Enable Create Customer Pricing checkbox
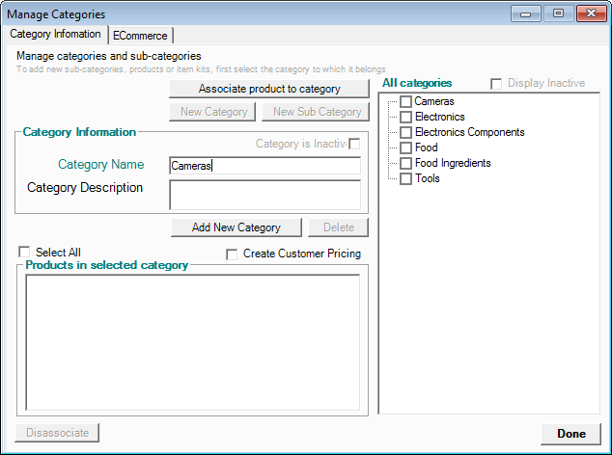 (x=232, y=254)
